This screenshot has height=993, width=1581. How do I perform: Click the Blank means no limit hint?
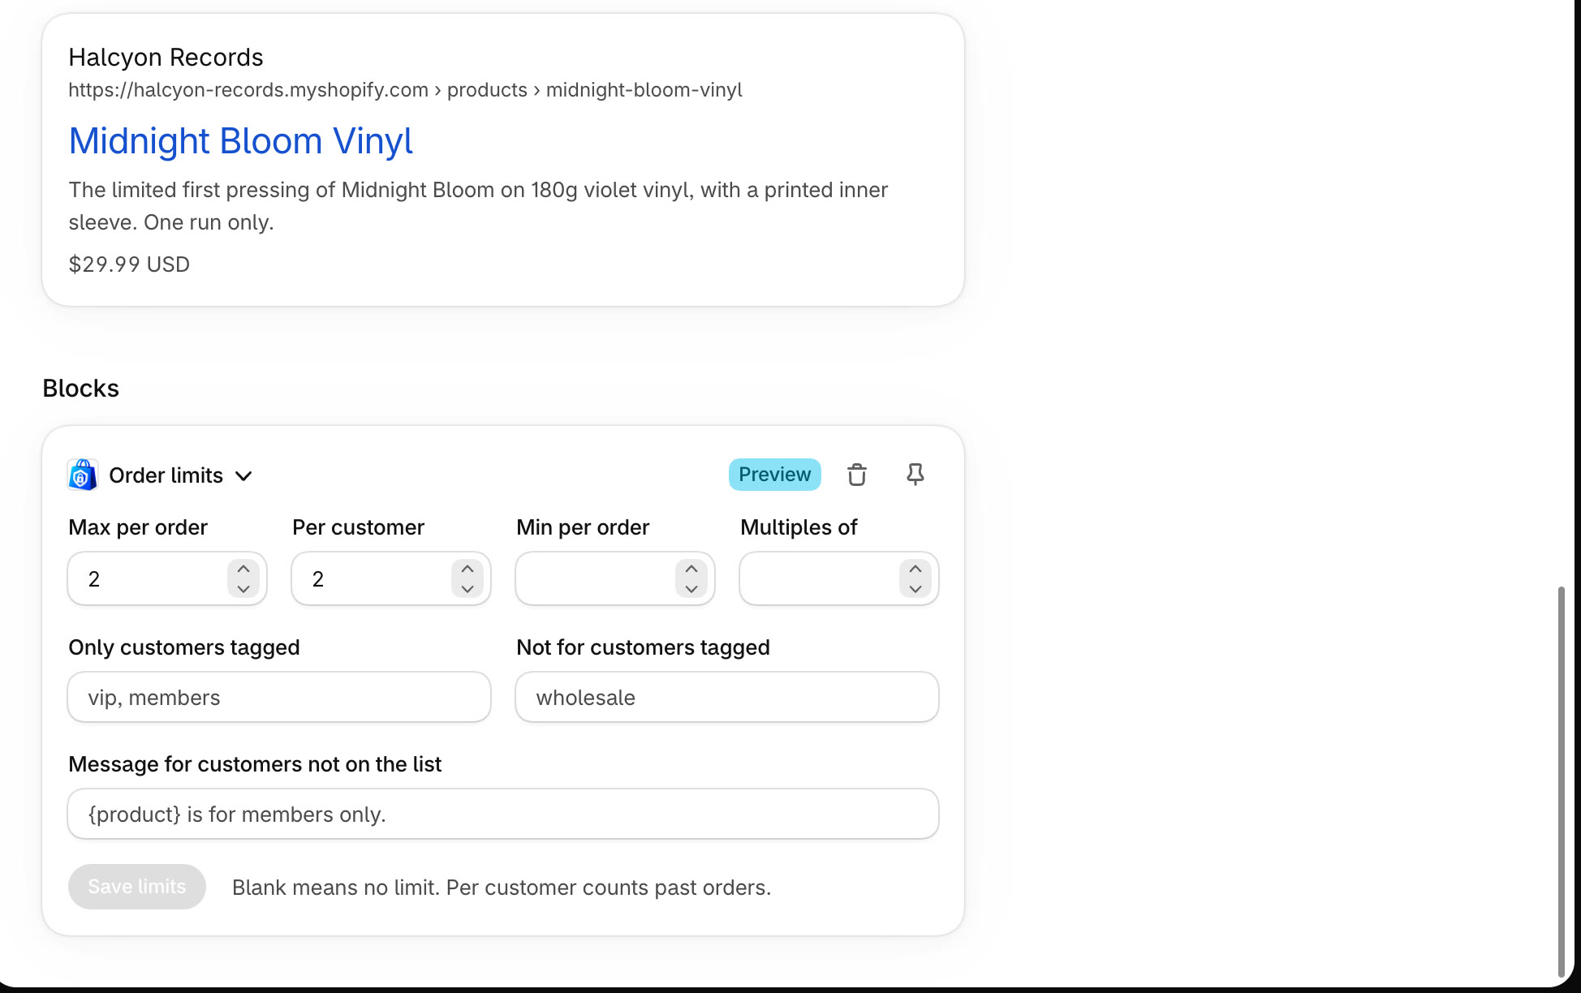coord(502,888)
